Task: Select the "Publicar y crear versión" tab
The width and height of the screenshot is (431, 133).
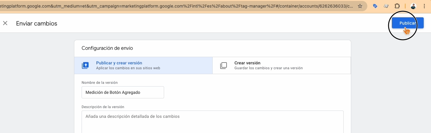Action: tap(143, 65)
